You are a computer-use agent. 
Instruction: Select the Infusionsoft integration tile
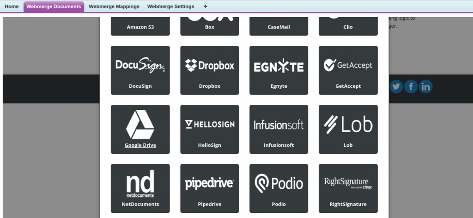pyautogui.click(x=279, y=129)
